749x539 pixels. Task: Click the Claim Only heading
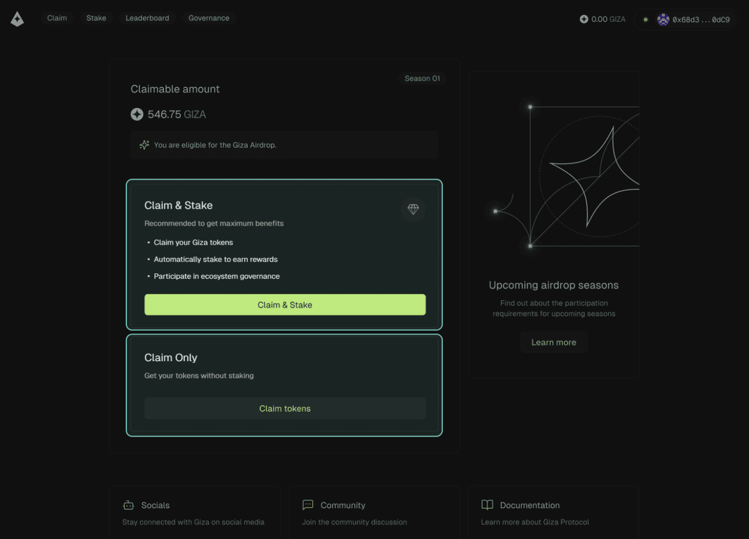click(171, 358)
